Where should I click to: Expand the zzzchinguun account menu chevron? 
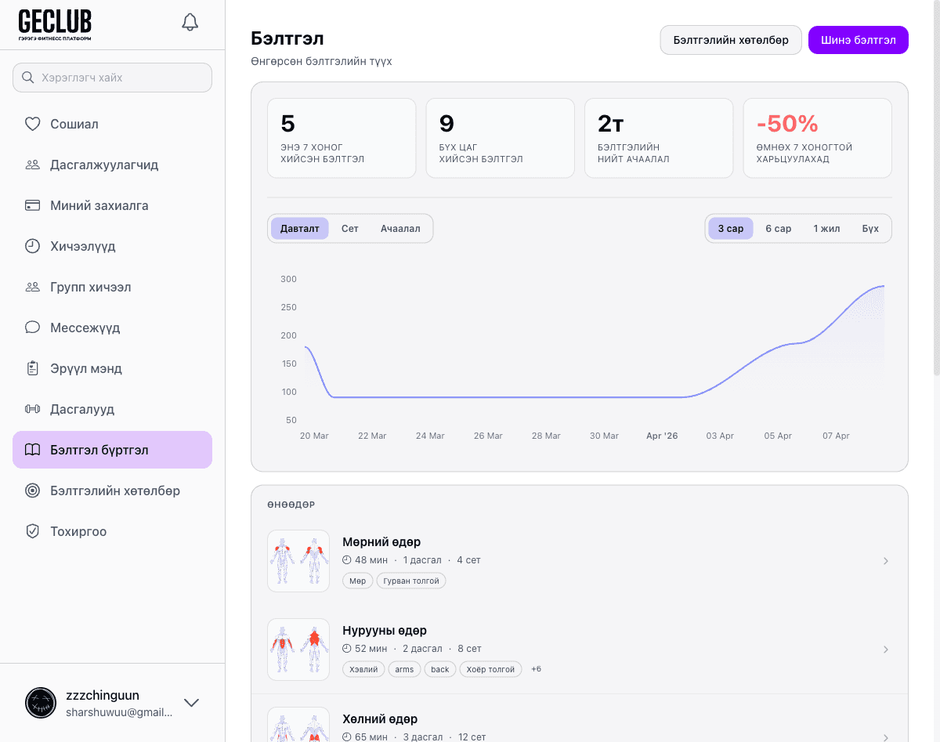click(x=191, y=703)
